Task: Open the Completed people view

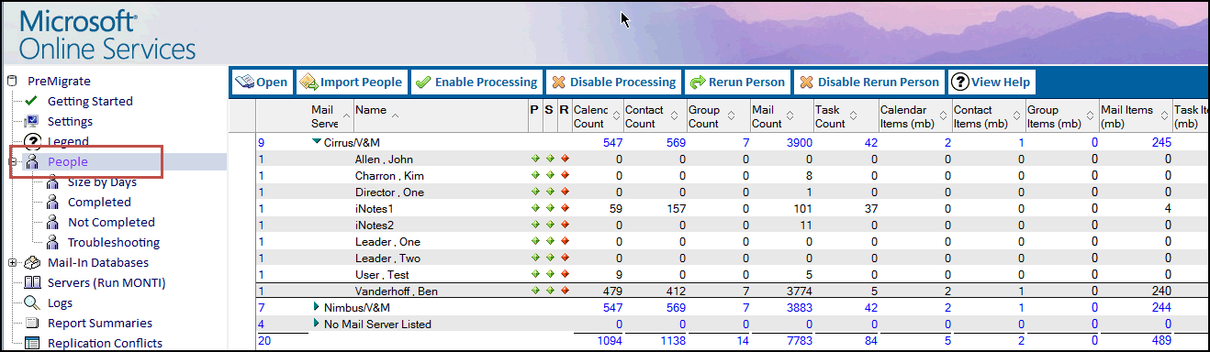Action: pos(99,202)
